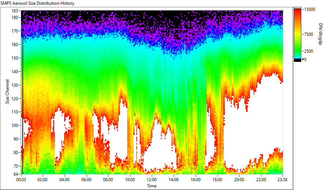The height and width of the screenshot is (190, 324).
Task: Click the 140 size channel tick label
Action: (x=15, y=72)
